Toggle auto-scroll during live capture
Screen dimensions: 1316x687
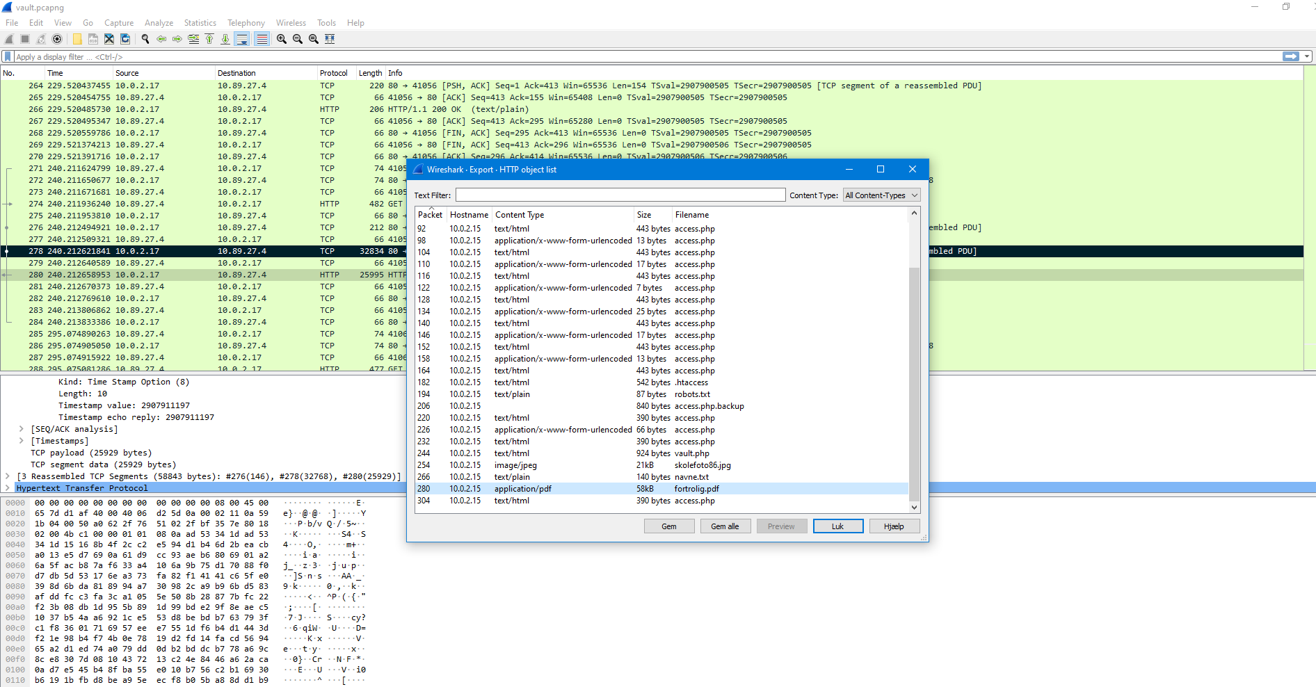click(242, 39)
